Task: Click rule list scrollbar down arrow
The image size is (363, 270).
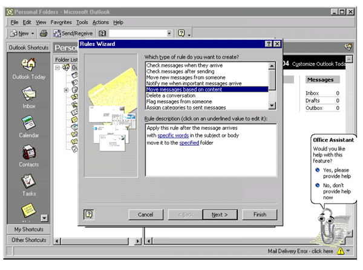Action: 272,106
